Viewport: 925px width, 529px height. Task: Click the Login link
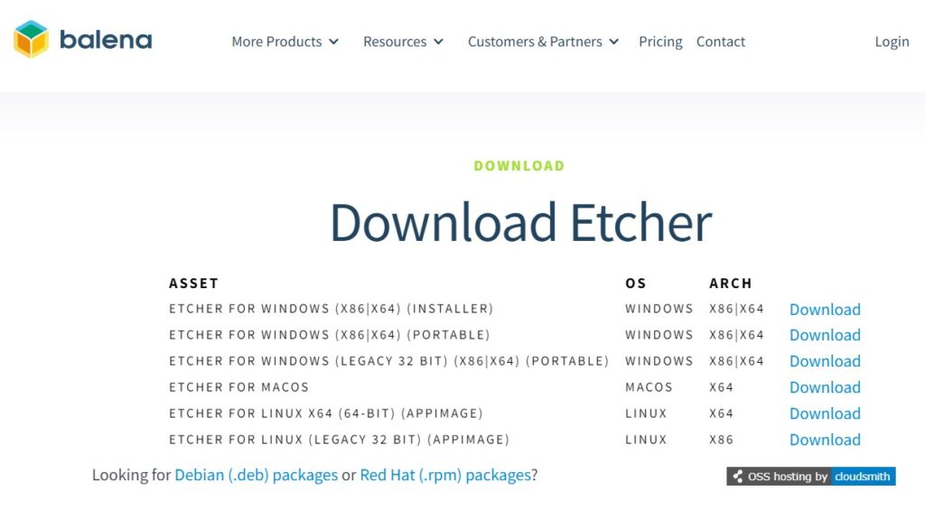coord(892,42)
